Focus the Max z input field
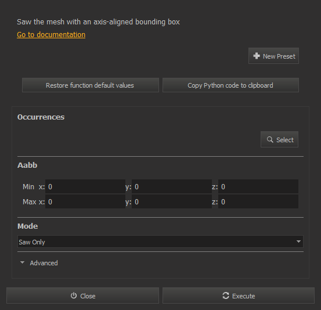Viewport: 321px width, 310px height. pyautogui.click(x=258, y=201)
